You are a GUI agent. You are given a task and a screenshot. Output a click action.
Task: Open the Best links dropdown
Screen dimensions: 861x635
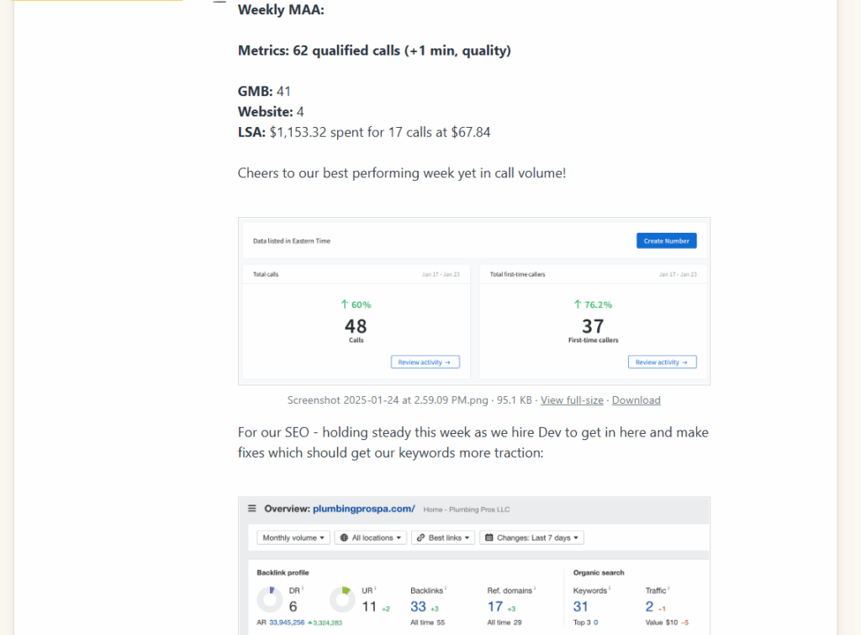(x=443, y=537)
